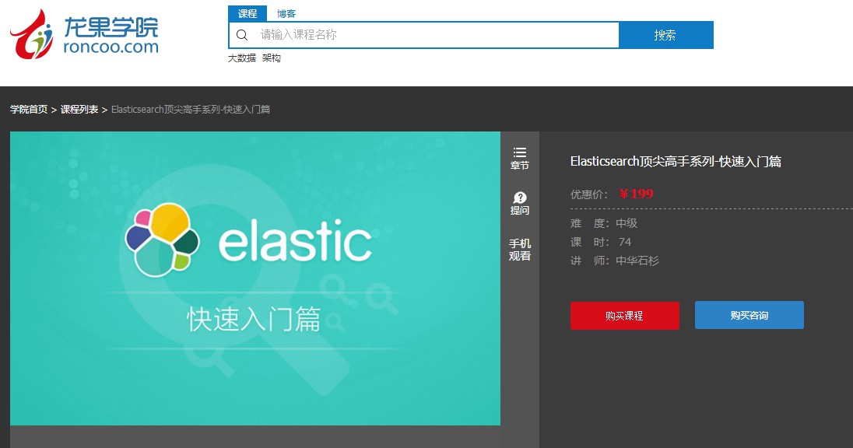Viewport: 853px width, 448px height.
Task: Click the magnifier icon in search box
Action: [242, 35]
